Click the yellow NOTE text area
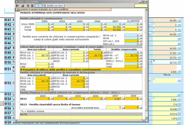 point(81,117)
